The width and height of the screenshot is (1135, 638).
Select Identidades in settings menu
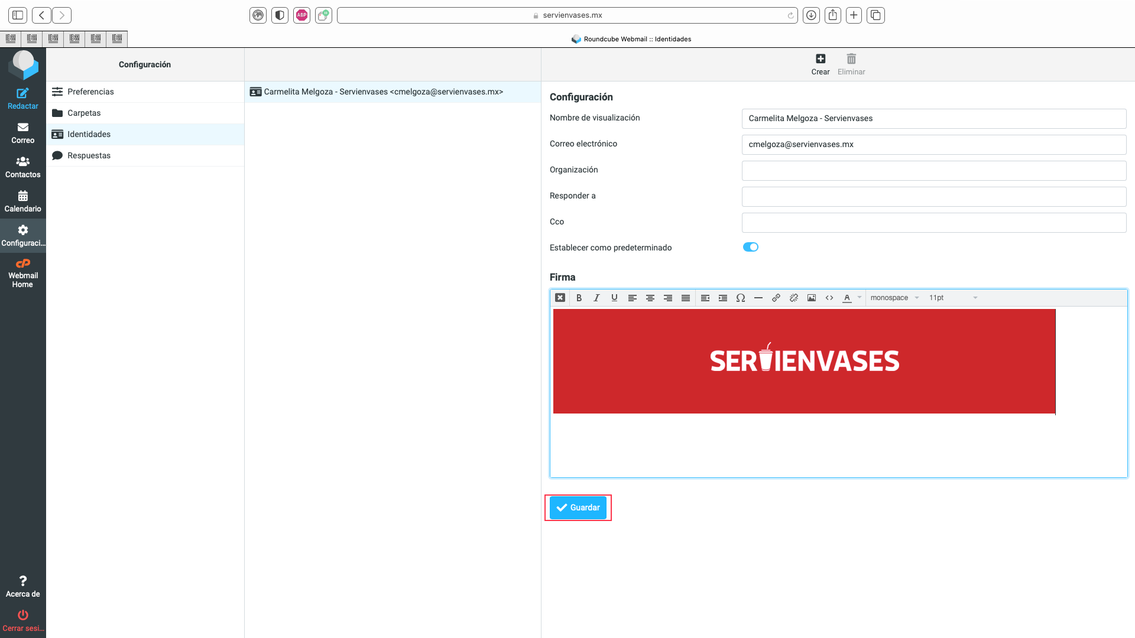click(145, 134)
